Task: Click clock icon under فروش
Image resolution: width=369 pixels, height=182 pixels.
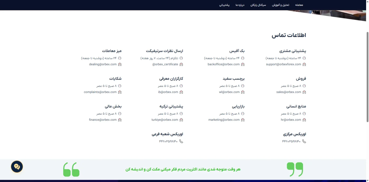Action: (x=304, y=86)
